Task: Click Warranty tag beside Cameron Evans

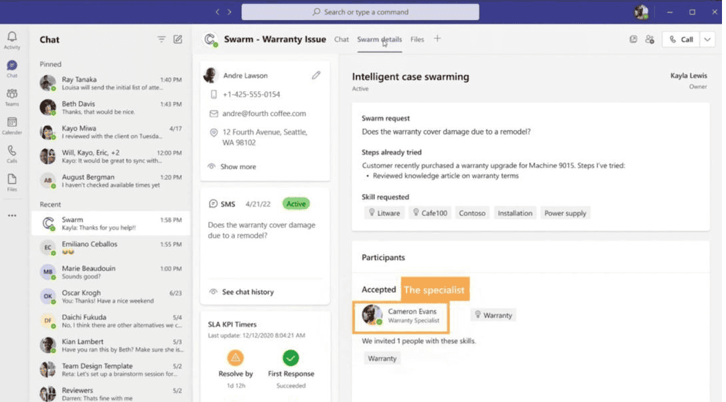Action: pyautogui.click(x=494, y=316)
